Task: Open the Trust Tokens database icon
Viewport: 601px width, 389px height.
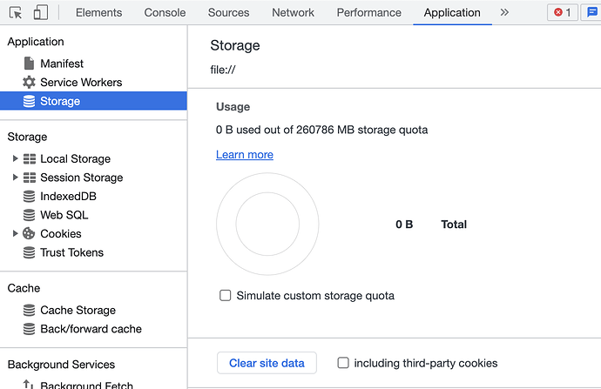Action: tap(29, 252)
